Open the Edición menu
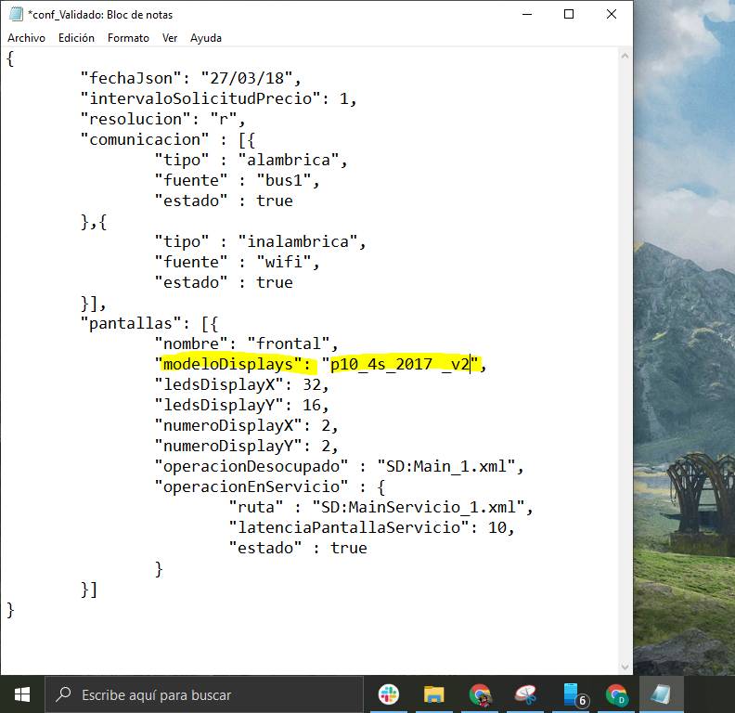735x713 pixels. [76, 38]
